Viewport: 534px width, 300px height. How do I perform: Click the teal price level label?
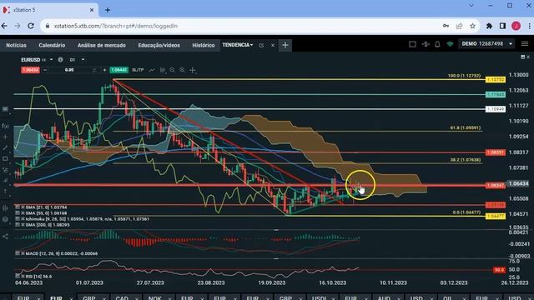coord(496,94)
